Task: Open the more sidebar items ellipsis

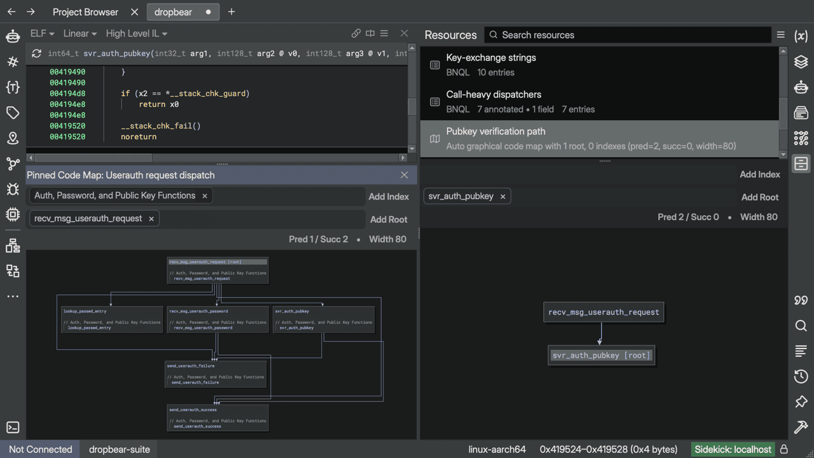Action: pyautogui.click(x=13, y=296)
